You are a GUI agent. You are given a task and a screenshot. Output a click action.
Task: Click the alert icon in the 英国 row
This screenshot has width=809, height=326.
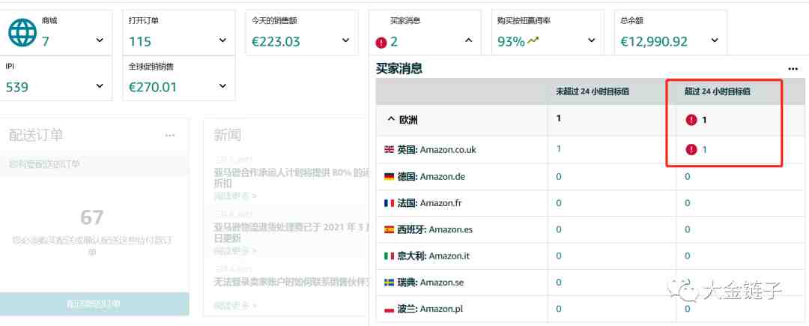click(x=691, y=150)
